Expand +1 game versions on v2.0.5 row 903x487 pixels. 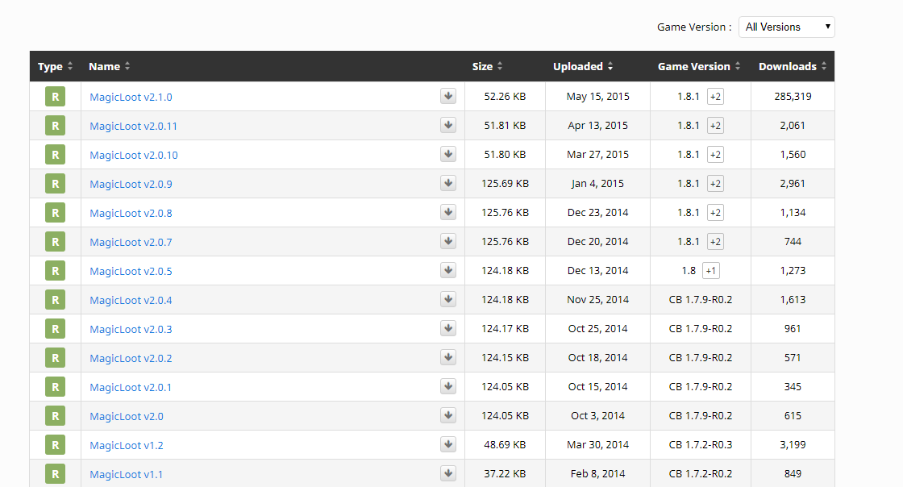pyautogui.click(x=710, y=271)
